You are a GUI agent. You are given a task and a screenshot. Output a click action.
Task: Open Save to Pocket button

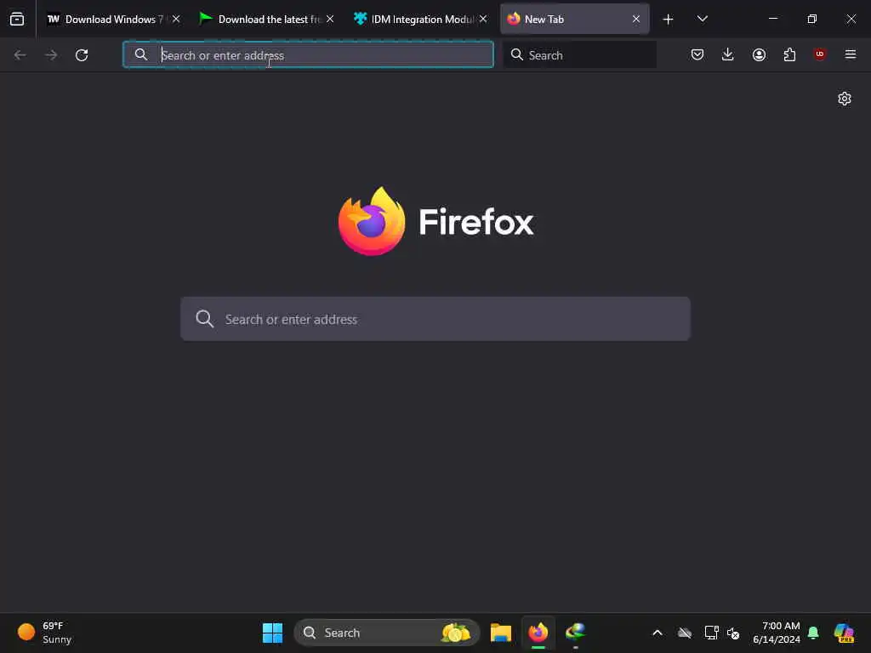tap(697, 54)
